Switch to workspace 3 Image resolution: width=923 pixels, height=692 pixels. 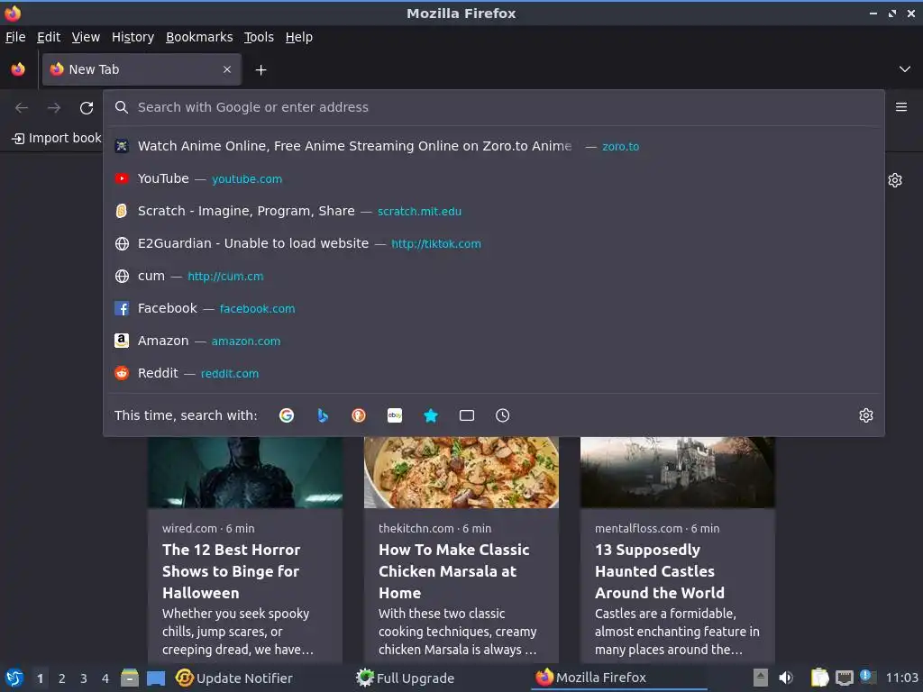tap(84, 678)
